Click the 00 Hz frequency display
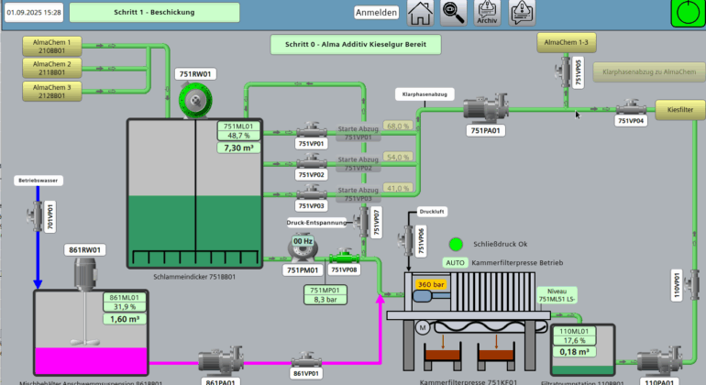This screenshot has height=385, width=706. 303,241
